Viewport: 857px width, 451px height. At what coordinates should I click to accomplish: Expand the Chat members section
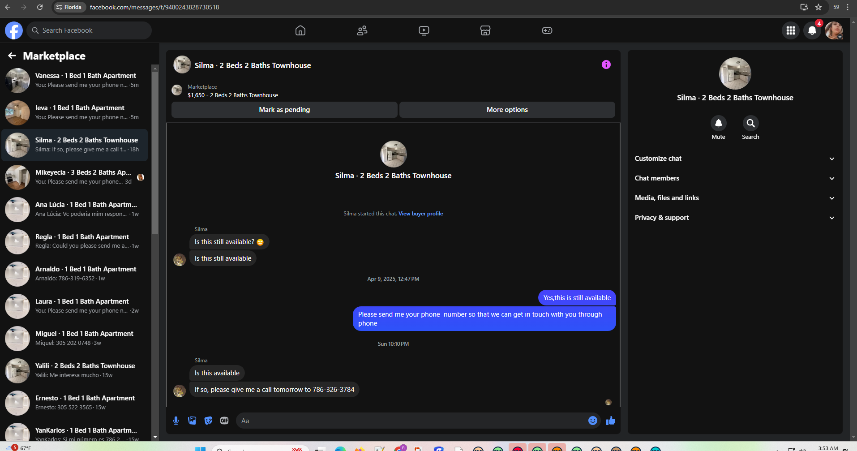pyautogui.click(x=735, y=178)
